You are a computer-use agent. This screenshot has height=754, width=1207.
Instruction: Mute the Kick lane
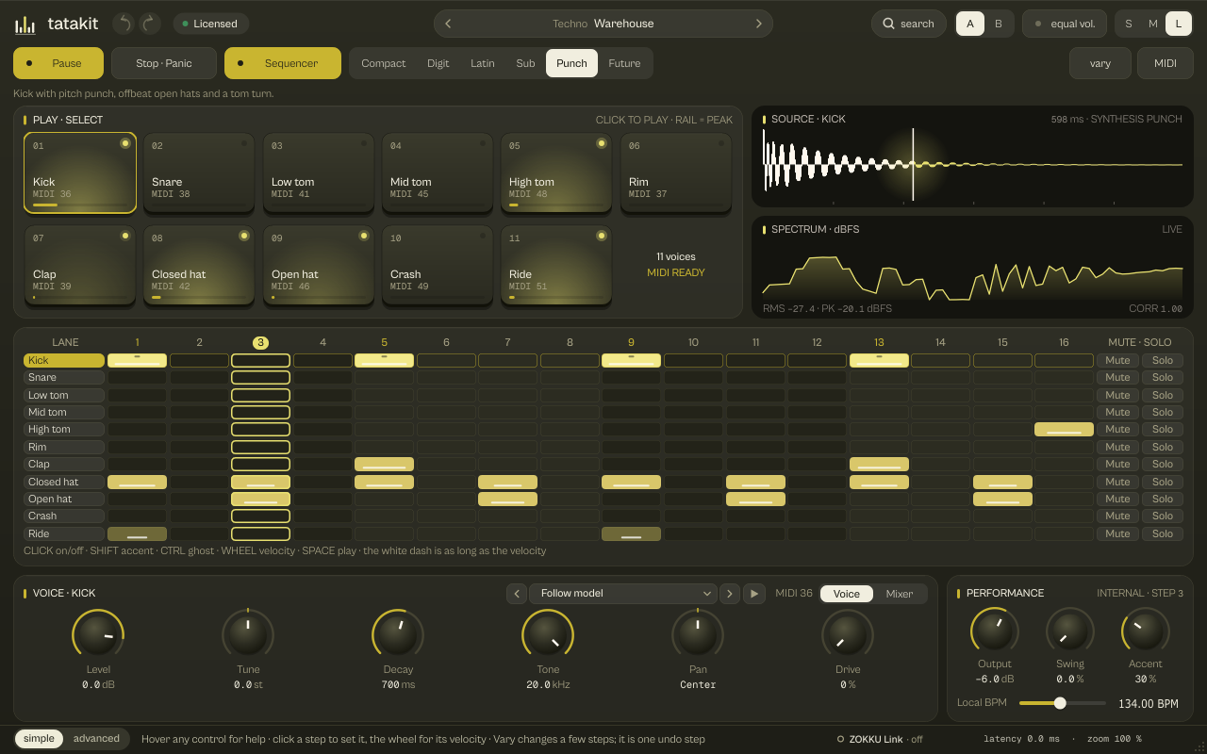(x=1117, y=360)
